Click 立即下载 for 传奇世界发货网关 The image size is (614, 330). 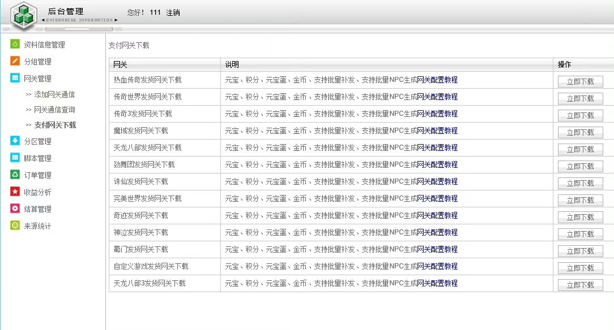[581, 98]
